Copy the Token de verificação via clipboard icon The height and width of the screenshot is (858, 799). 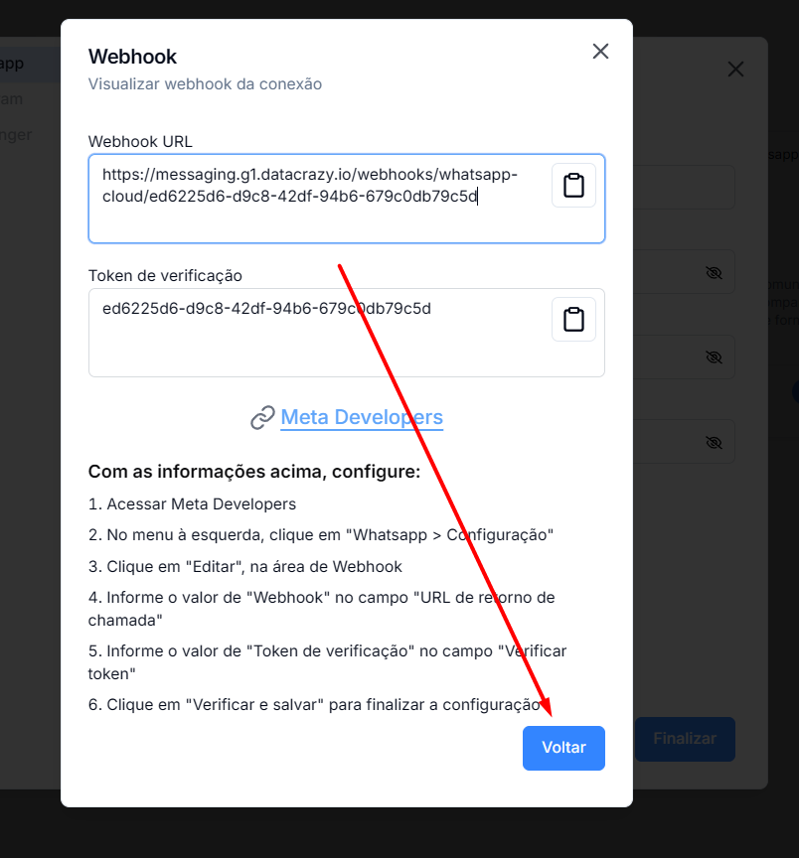[x=573, y=319]
